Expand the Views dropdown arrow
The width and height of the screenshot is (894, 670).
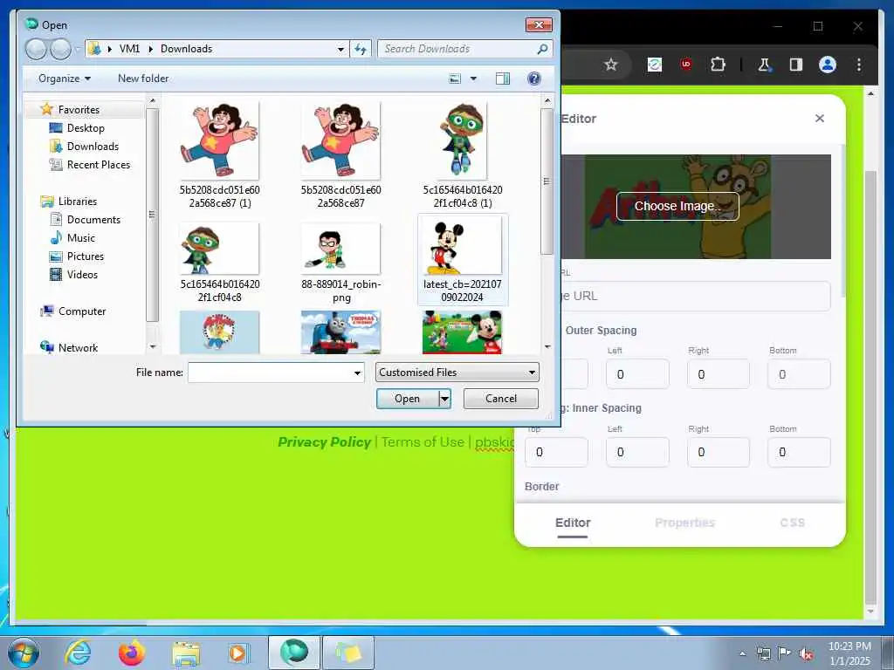[x=473, y=79]
